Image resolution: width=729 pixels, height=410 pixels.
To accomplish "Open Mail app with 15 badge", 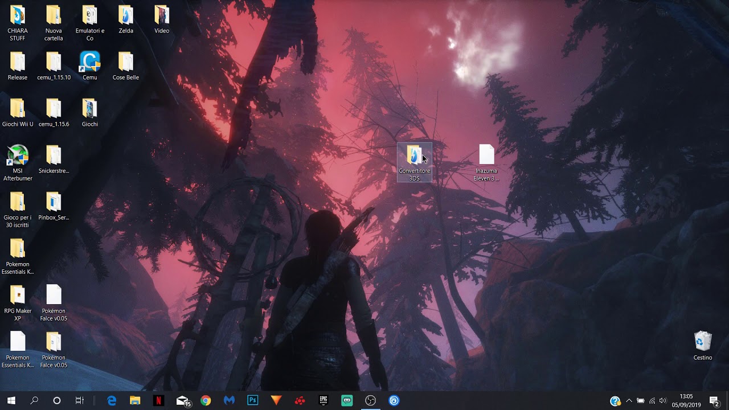I will (182, 400).
